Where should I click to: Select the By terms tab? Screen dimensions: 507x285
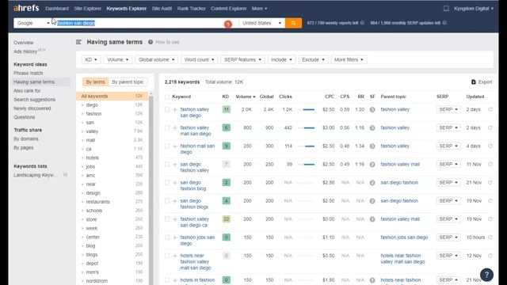(x=95, y=82)
